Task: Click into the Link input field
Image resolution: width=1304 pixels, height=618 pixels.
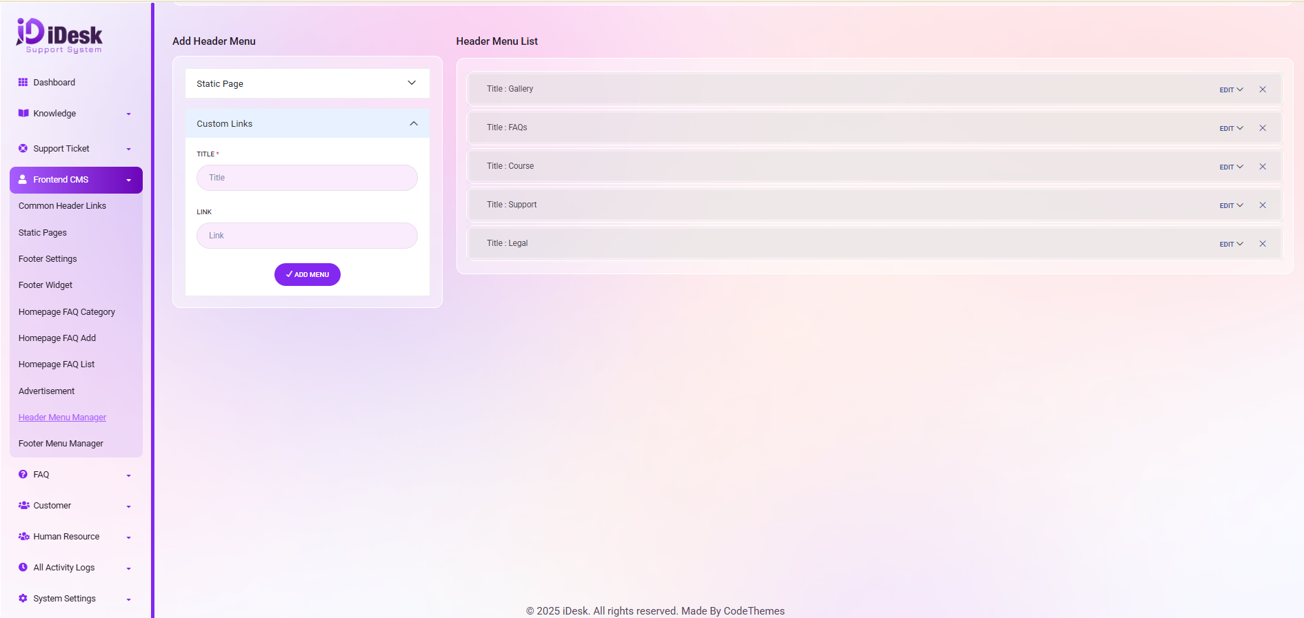Action: [307, 236]
